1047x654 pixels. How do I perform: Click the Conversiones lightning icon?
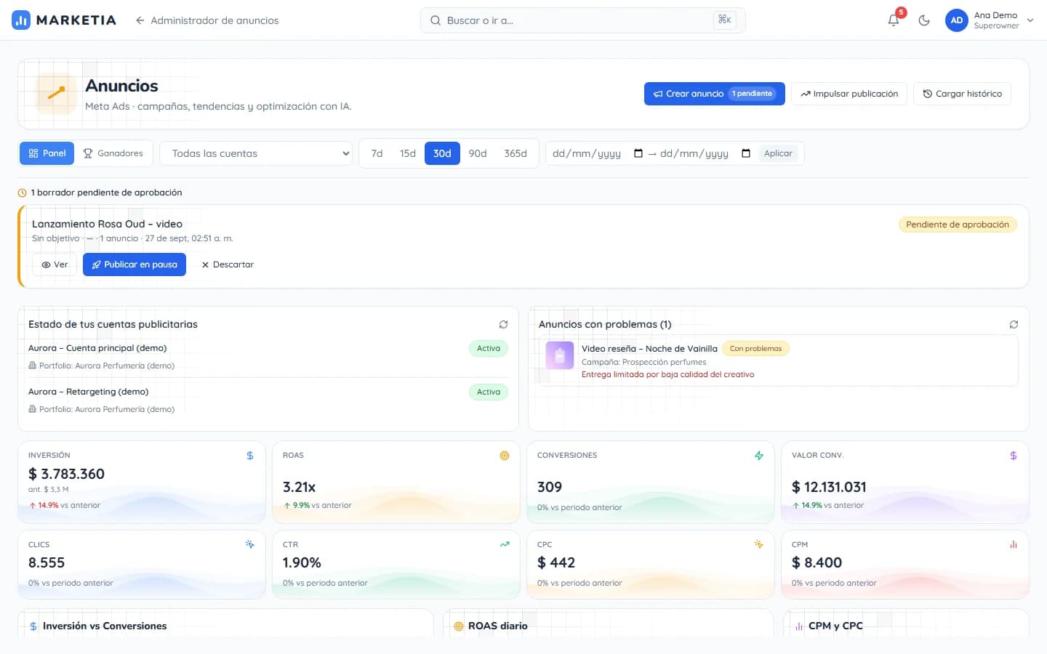(x=759, y=456)
